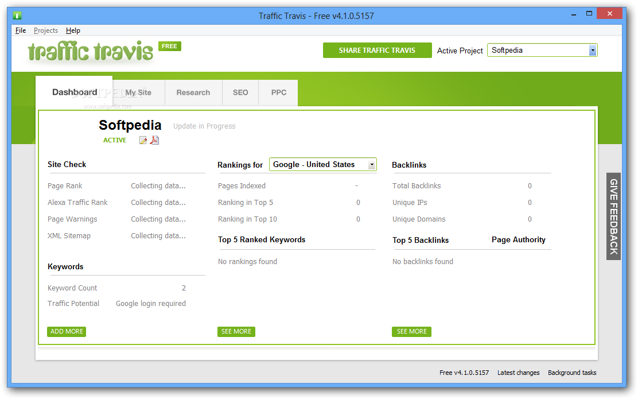This screenshot has width=638, height=399.
Task: Click the Ranking in Top 5 label
Action: pos(246,202)
